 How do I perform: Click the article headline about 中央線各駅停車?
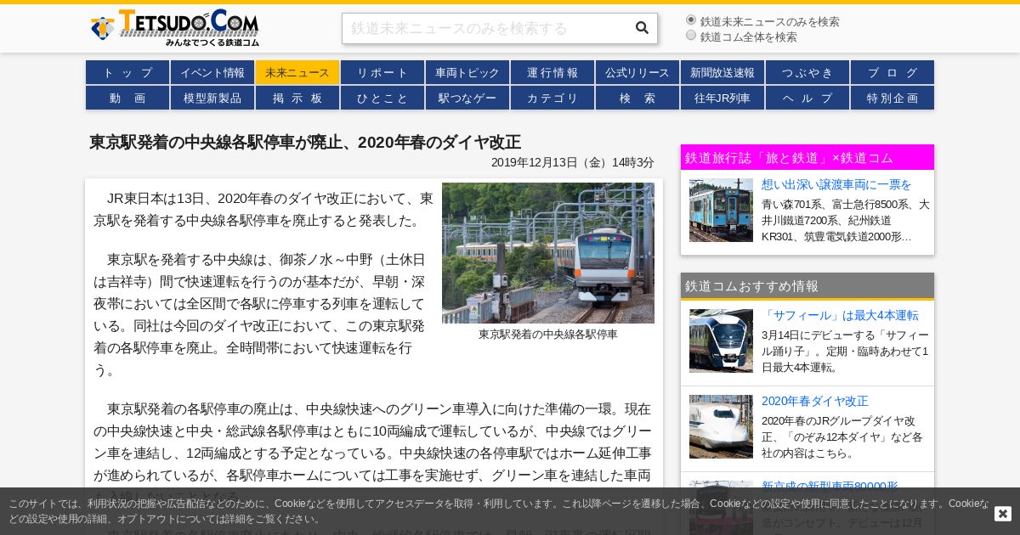[305, 142]
